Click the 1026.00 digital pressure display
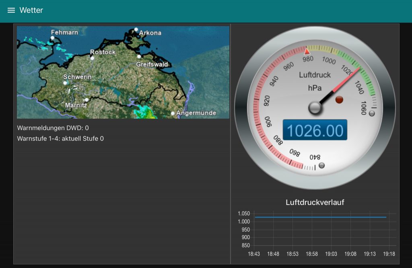The height and width of the screenshot is (268, 412). [x=315, y=130]
